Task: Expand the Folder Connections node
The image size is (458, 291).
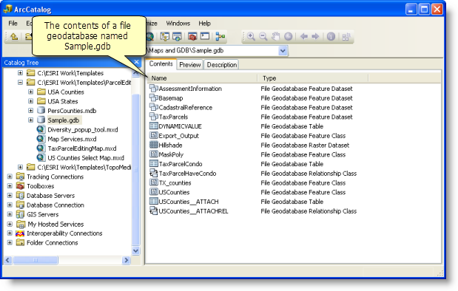Action: pyautogui.click(x=10, y=242)
